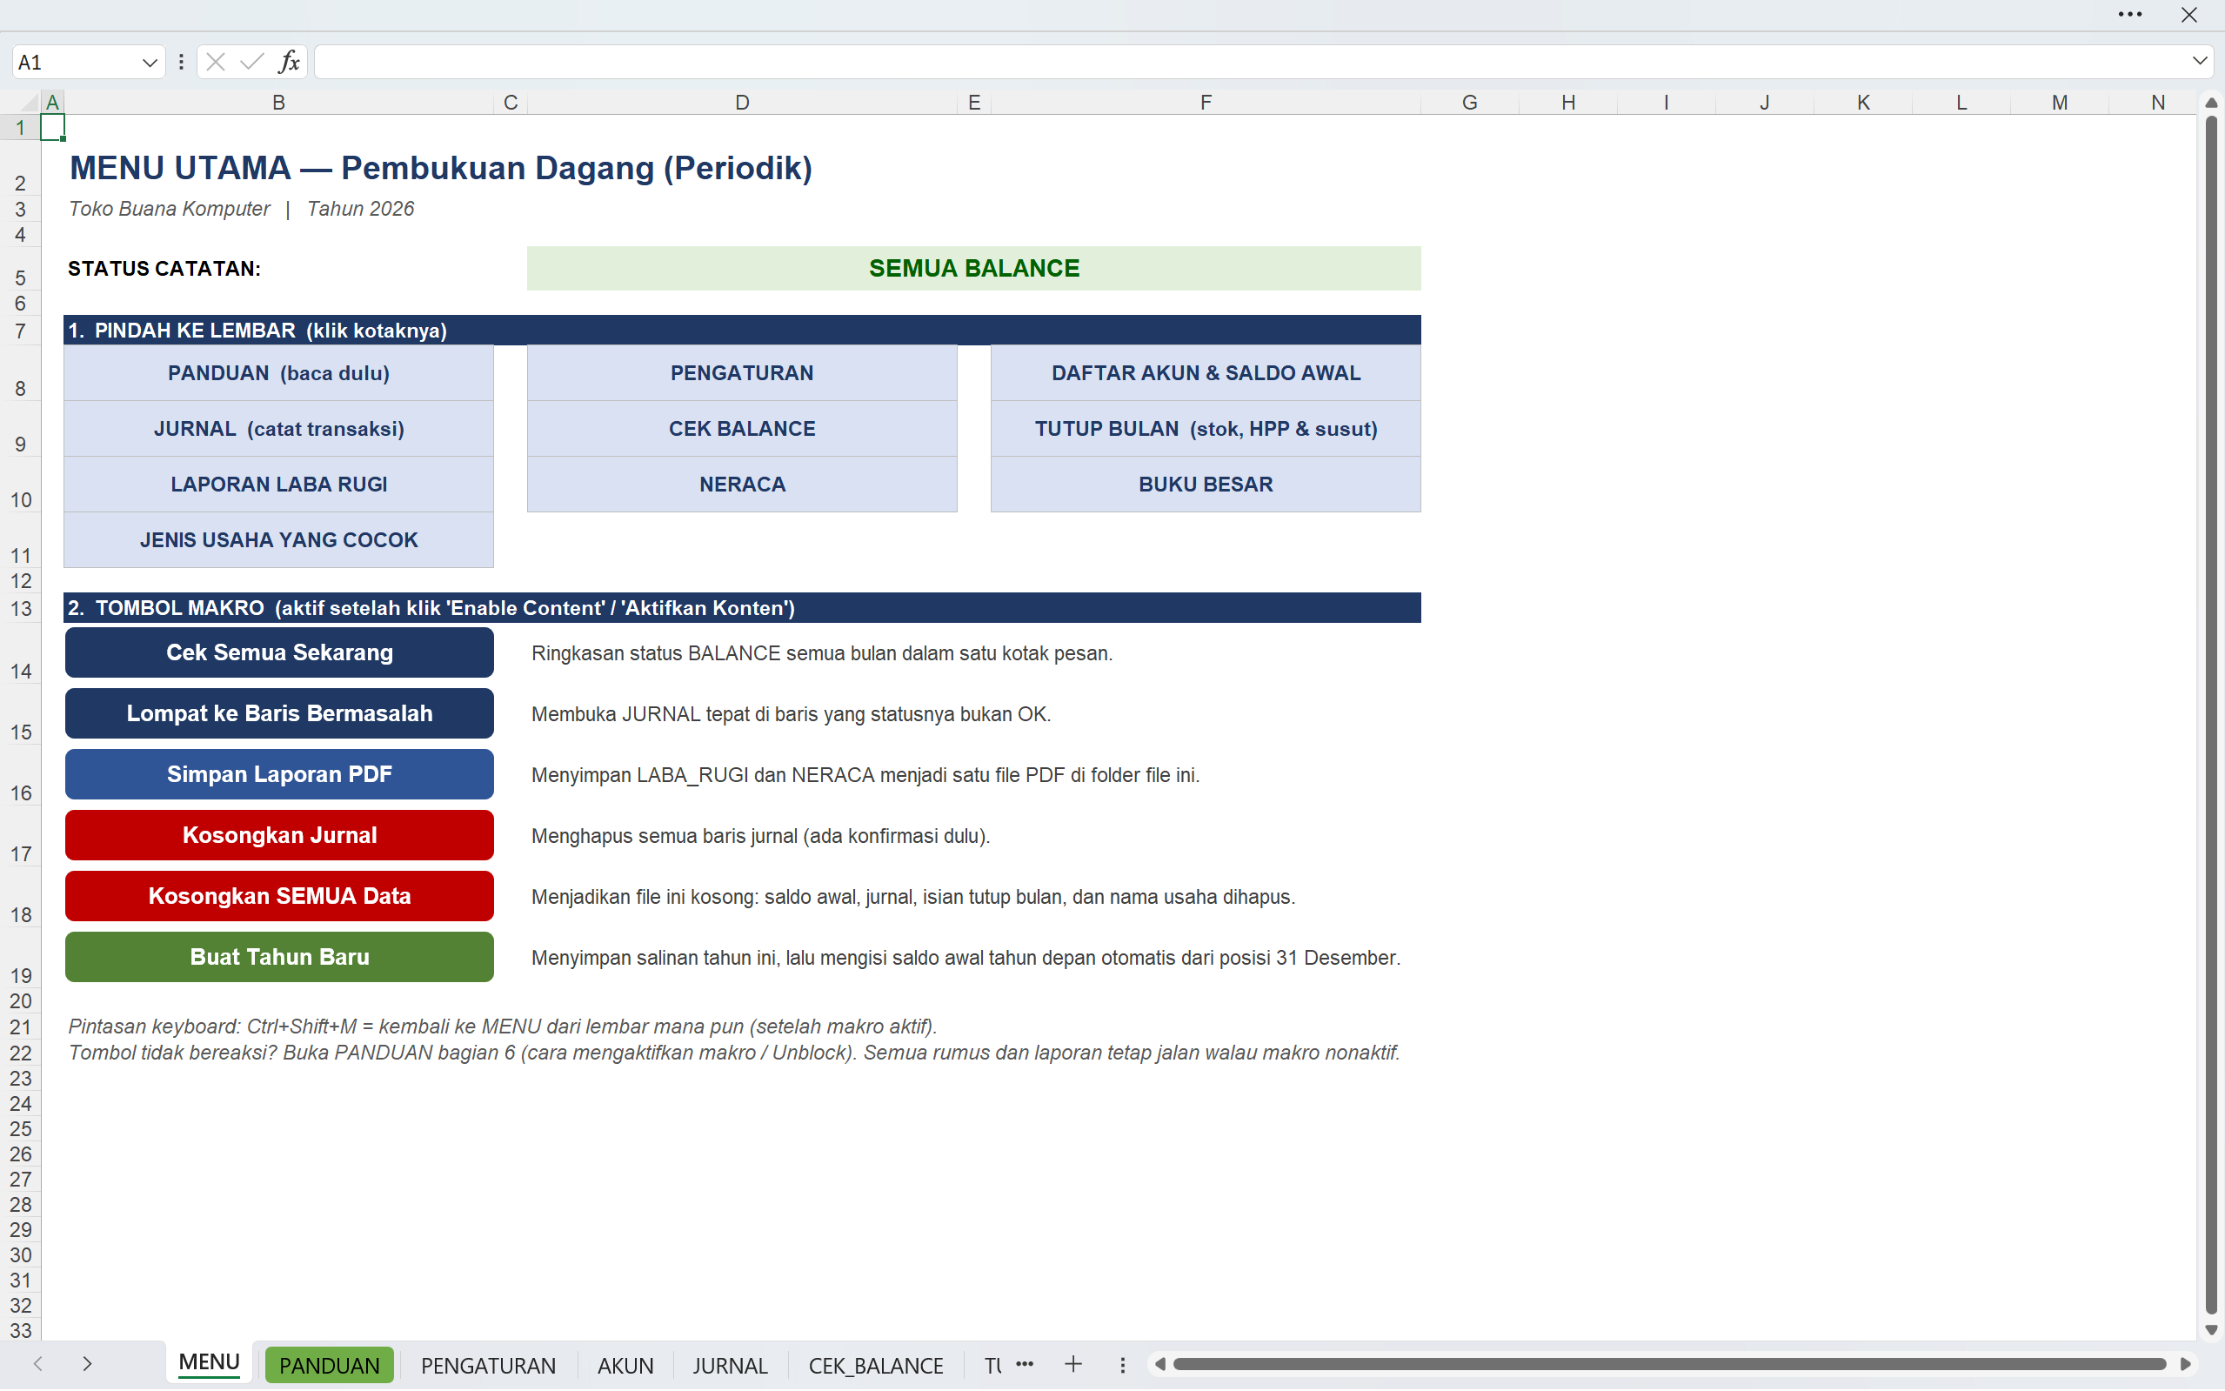Image resolution: width=2225 pixels, height=1391 pixels.
Task: Click the Insert Function fx icon
Action: pyautogui.click(x=289, y=62)
